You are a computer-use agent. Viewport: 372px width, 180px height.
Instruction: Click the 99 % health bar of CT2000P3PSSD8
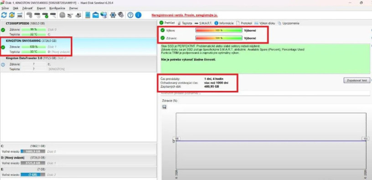[x=33, y=30]
